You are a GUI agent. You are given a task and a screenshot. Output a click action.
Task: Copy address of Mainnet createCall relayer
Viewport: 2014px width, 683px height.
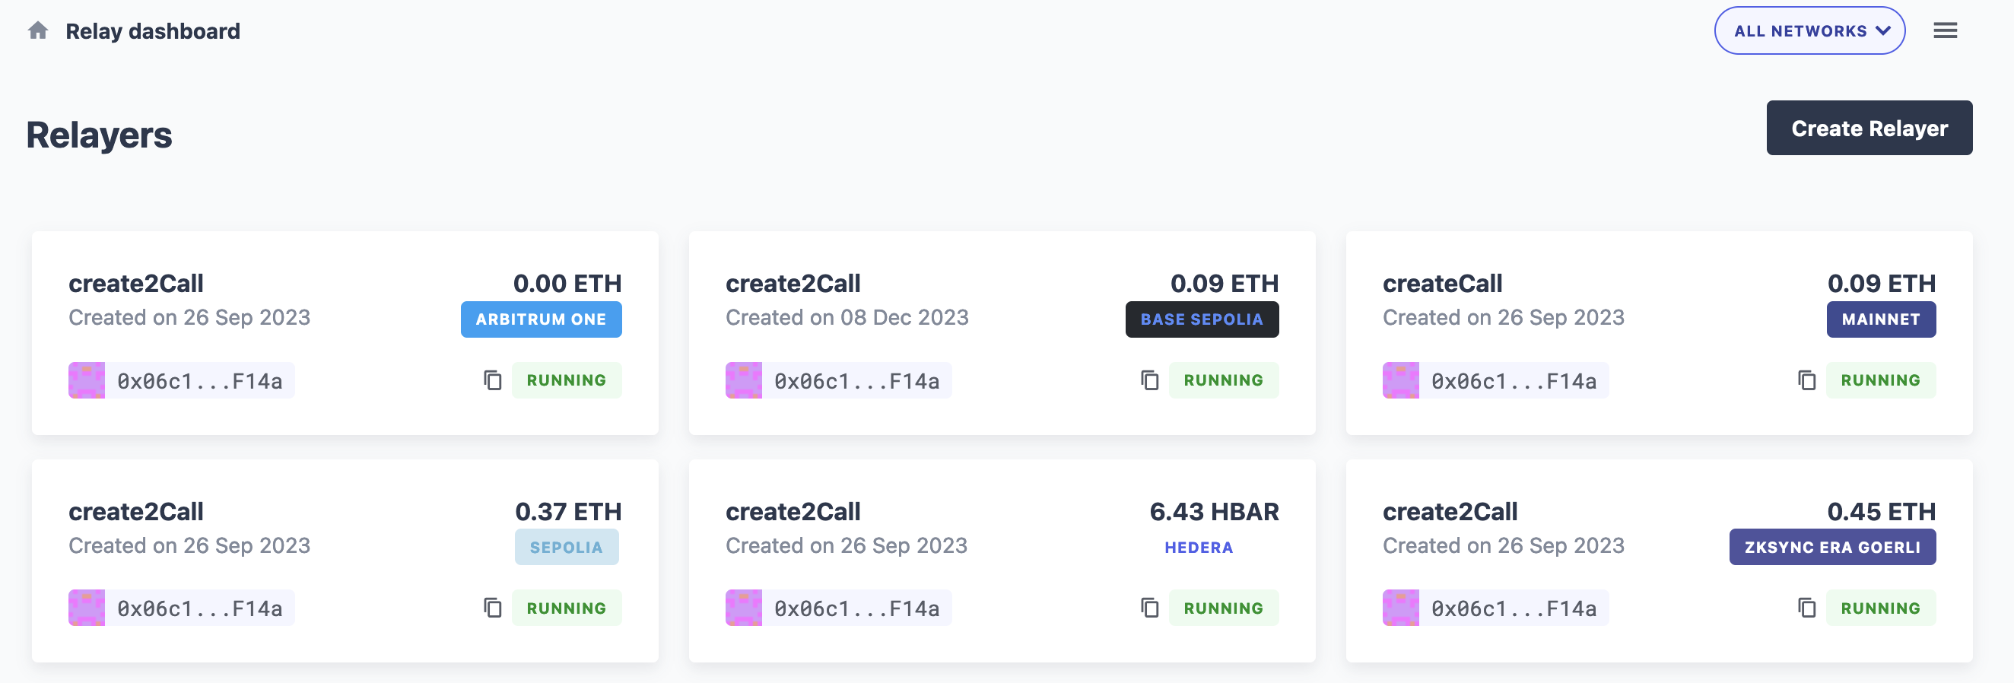(x=1807, y=380)
